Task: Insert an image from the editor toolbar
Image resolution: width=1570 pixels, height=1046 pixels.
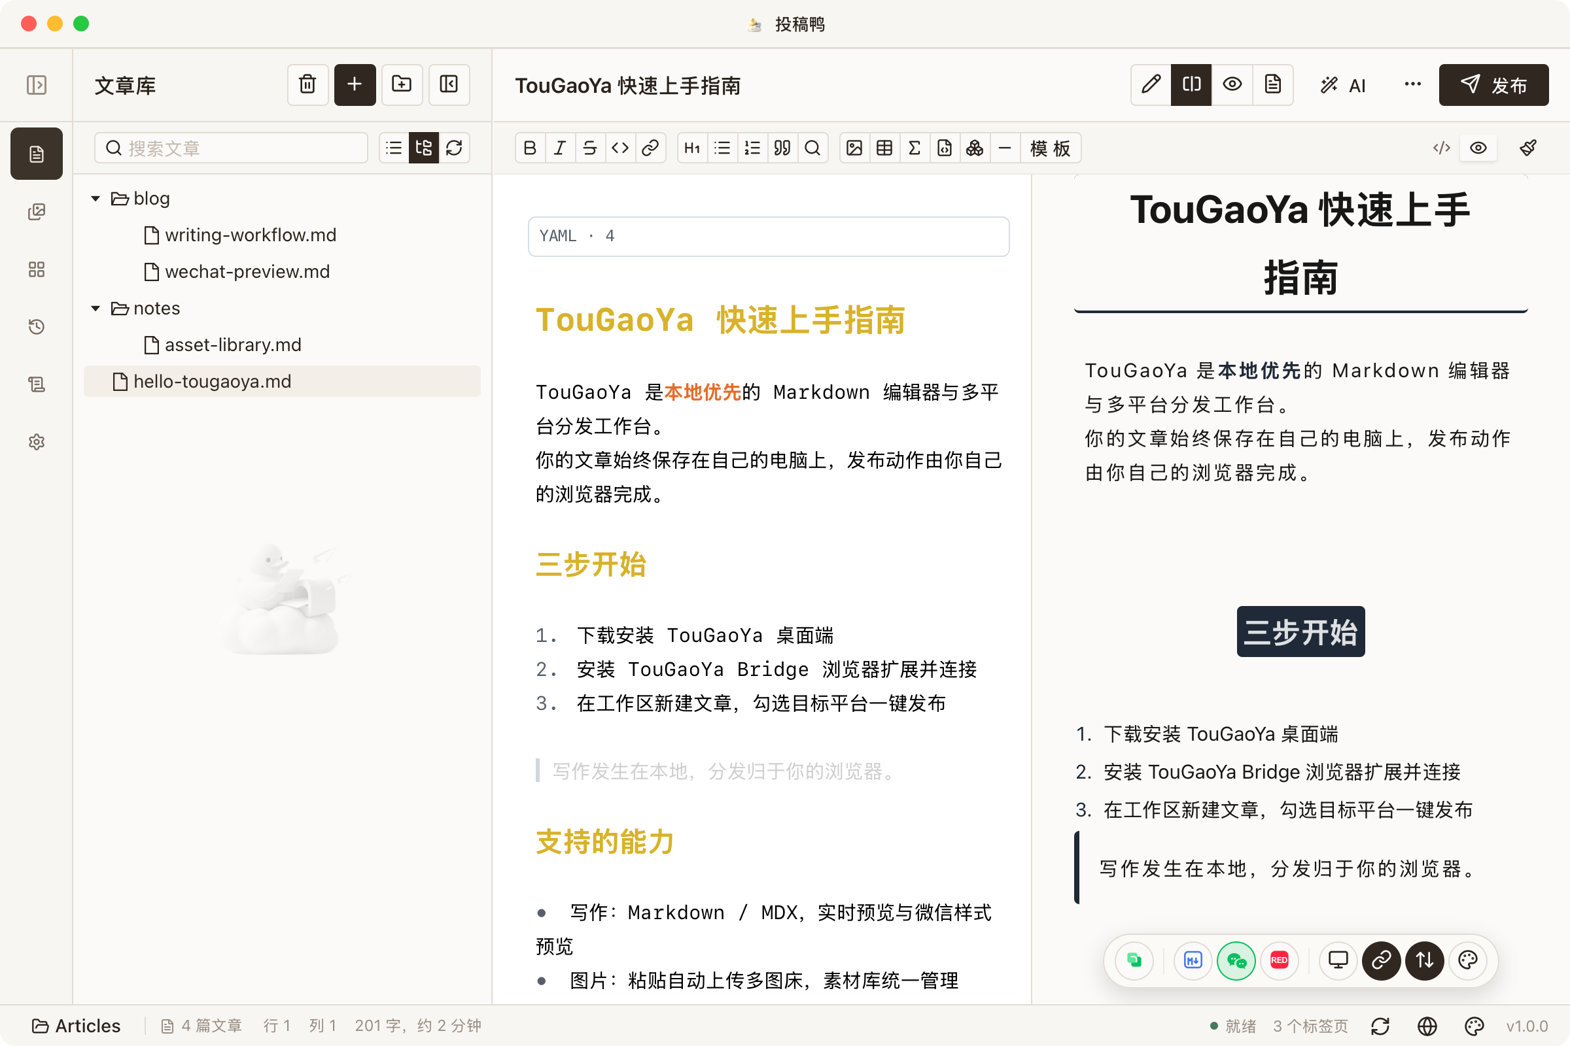Action: point(854,148)
